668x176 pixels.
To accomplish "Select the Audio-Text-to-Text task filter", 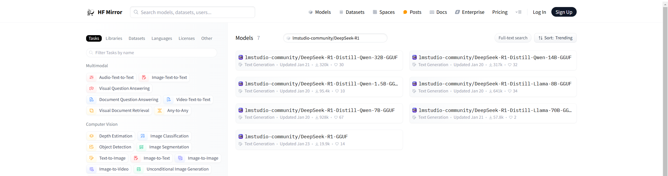I will pos(111,78).
